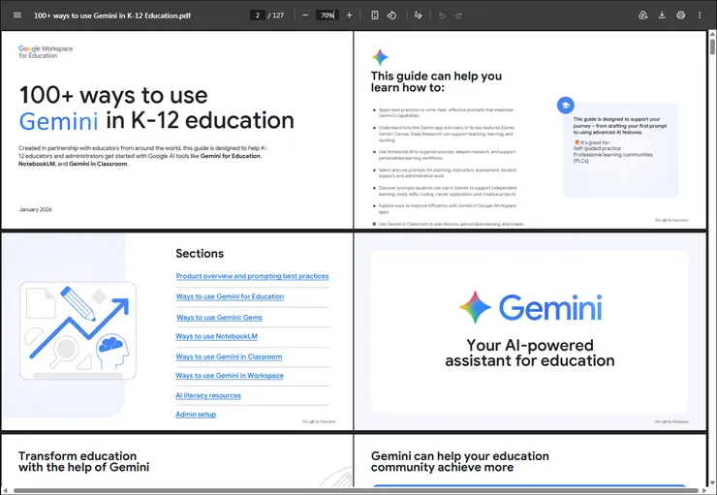This screenshot has width=717, height=495.
Task: Open Ways to use NotebookLM link
Action: (x=216, y=336)
